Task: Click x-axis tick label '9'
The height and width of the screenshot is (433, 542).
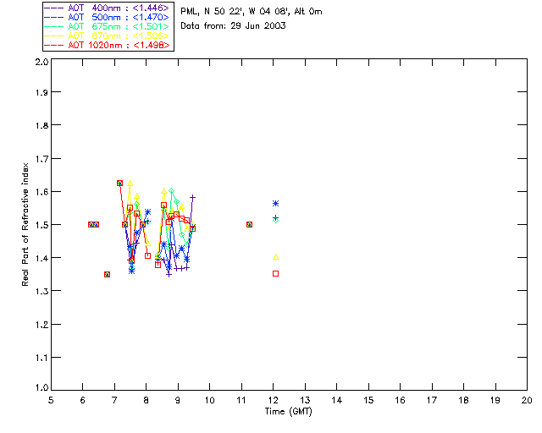Action: tap(178, 400)
